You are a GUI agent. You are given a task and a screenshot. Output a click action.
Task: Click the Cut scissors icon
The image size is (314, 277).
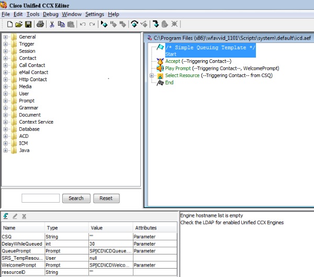click(52, 24)
